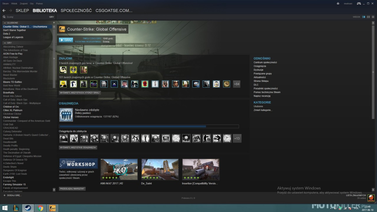The width and height of the screenshot is (377, 212).
Task: Click the +13 more achievements tile
Action: click(237, 138)
